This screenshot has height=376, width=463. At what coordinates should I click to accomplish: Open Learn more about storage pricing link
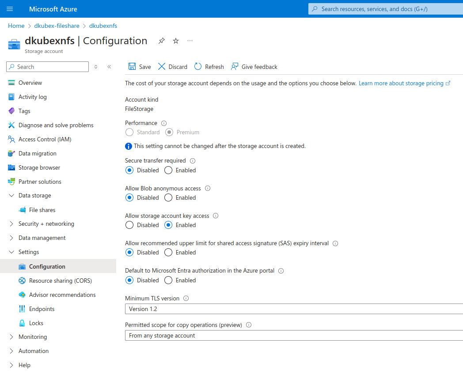coord(401,83)
